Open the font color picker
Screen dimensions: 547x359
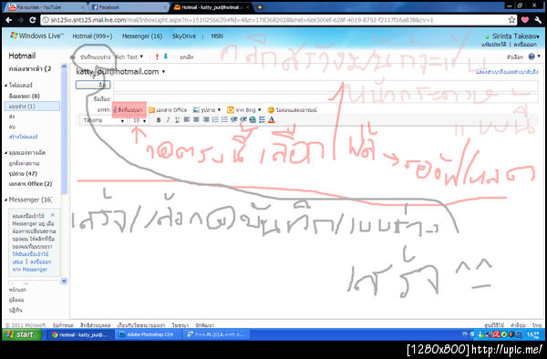coord(272,120)
